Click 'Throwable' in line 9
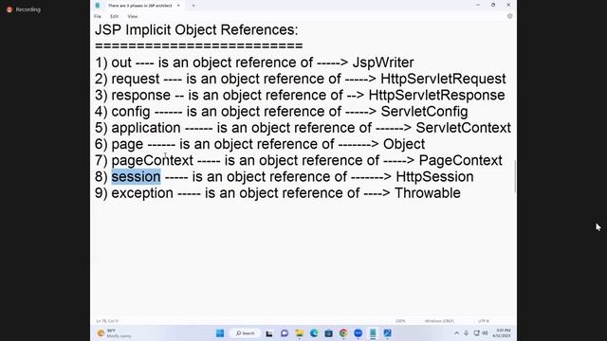607x341 pixels. (x=428, y=193)
